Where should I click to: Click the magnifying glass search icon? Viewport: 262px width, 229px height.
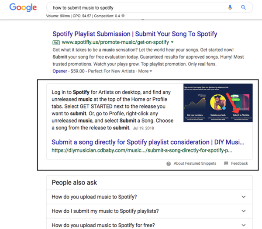(x=243, y=7)
